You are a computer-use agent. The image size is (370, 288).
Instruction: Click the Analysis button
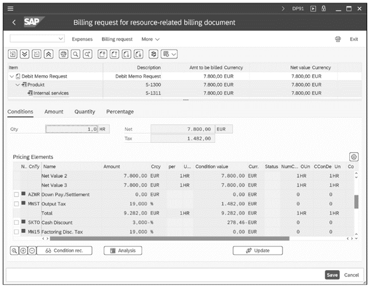(x=123, y=251)
